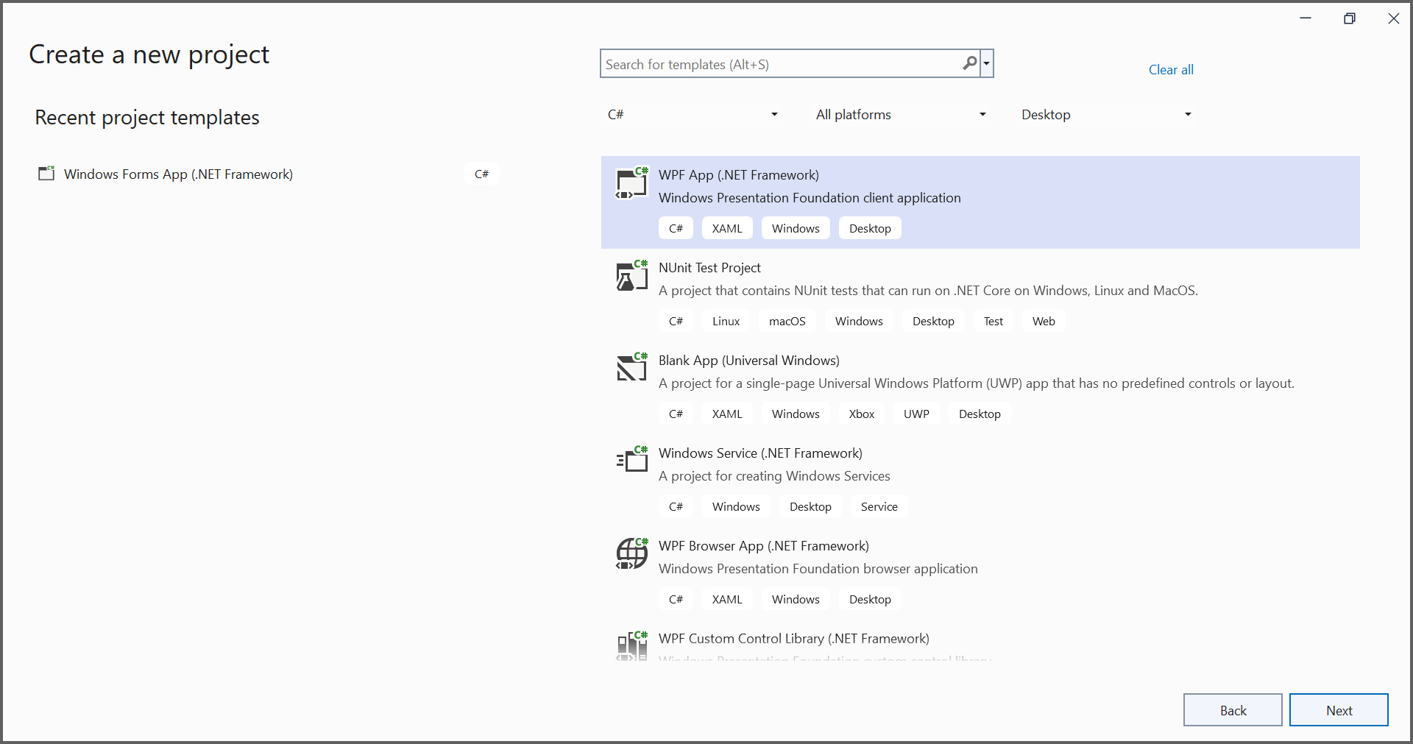Click the C# tag beside Windows Forms App
Viewport: 1413px width, 744px height.
[481, 174]
